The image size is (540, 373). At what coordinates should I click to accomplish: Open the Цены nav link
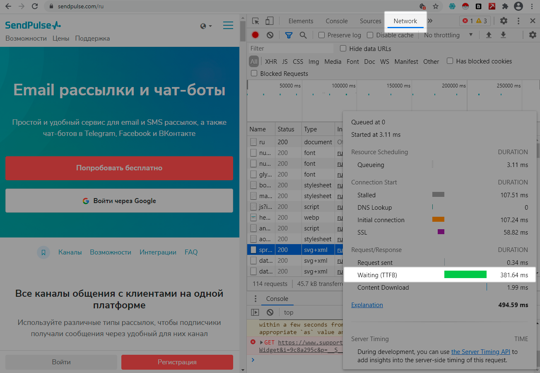61,39
